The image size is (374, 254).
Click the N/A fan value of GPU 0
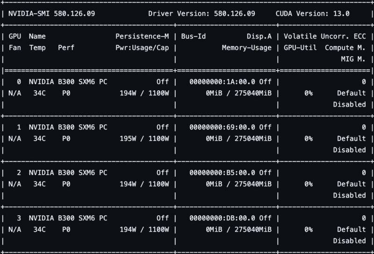point(15,93)
